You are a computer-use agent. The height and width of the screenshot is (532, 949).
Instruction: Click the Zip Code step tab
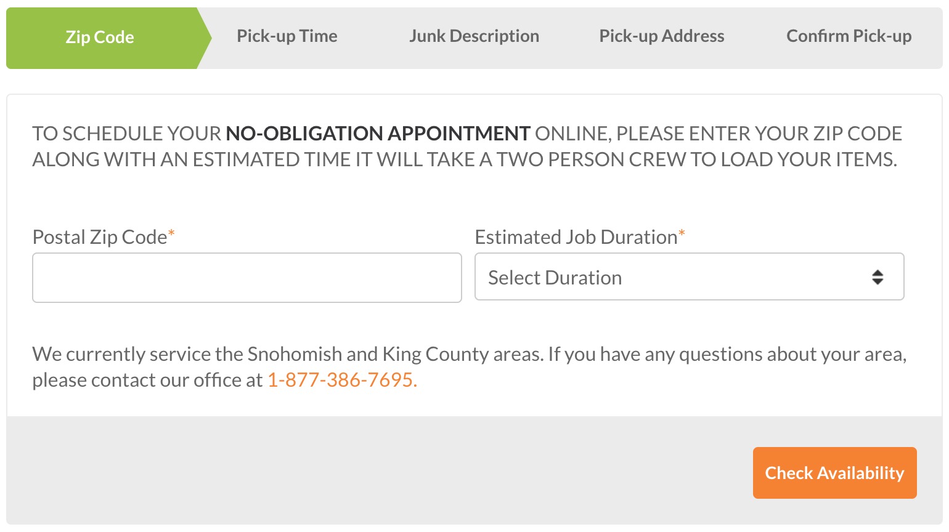(100, 38)
